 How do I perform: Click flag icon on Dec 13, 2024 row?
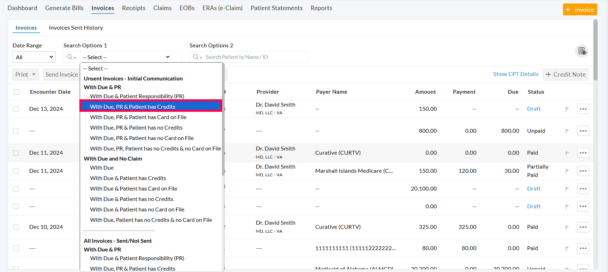point(567,109)
